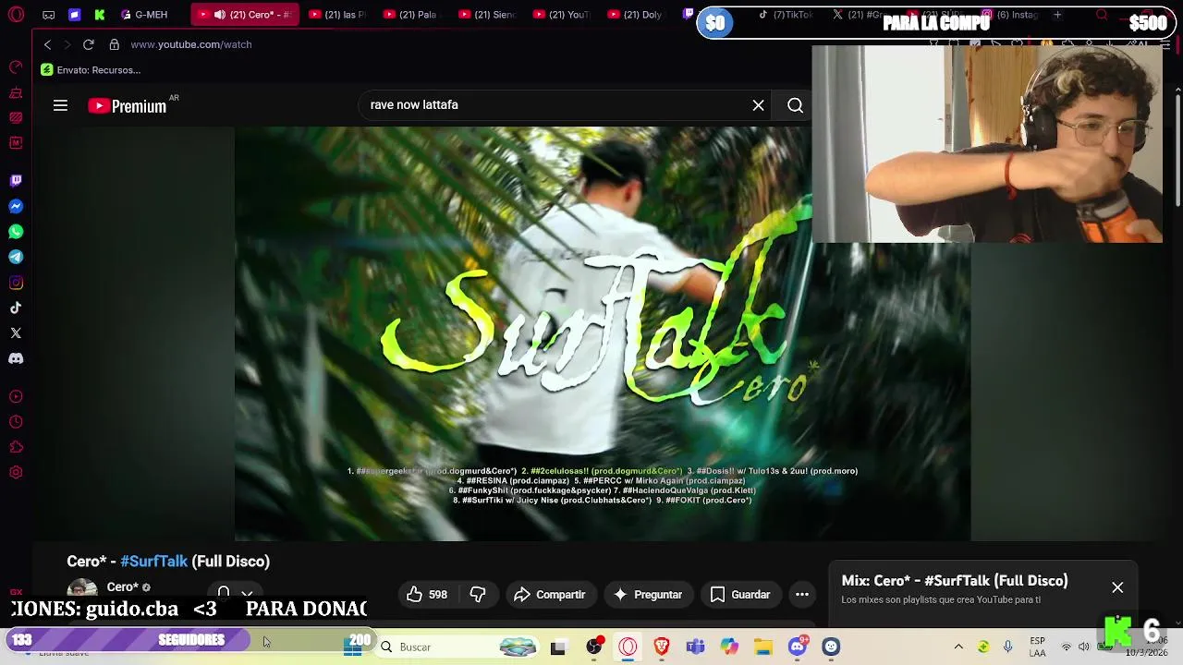Click the Guardar save button
Image resolution: width=1183 pixels, height=665 pixels.
click(x=739, y=595)
